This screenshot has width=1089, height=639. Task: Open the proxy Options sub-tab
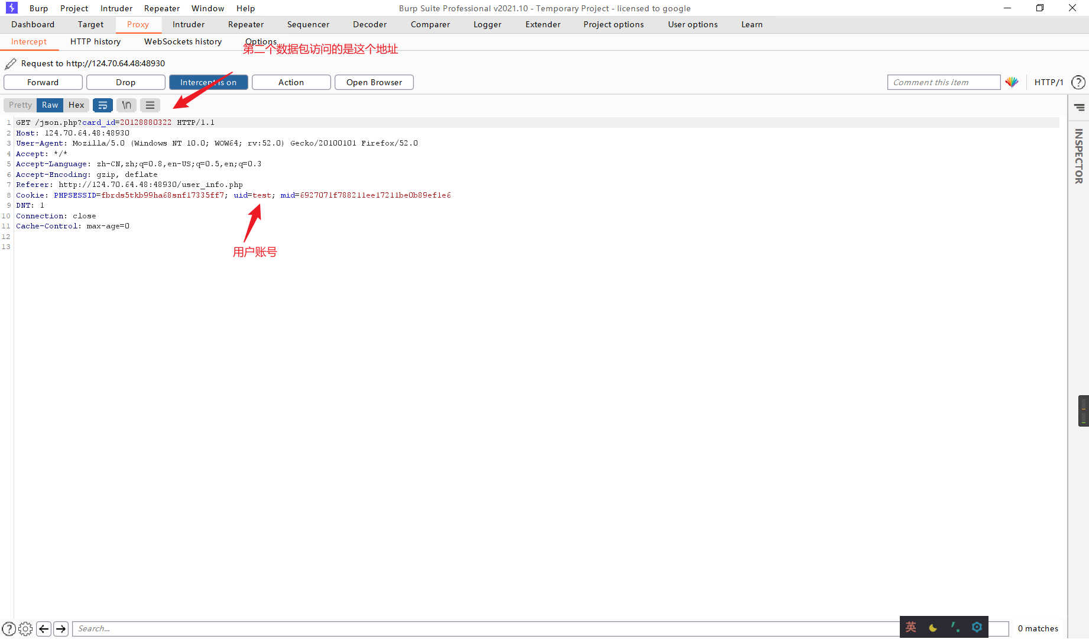(x=261, y=41)
